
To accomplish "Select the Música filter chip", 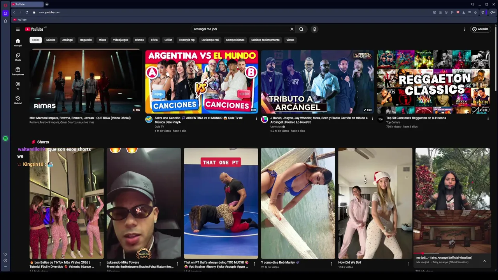I will click(51, 40).
